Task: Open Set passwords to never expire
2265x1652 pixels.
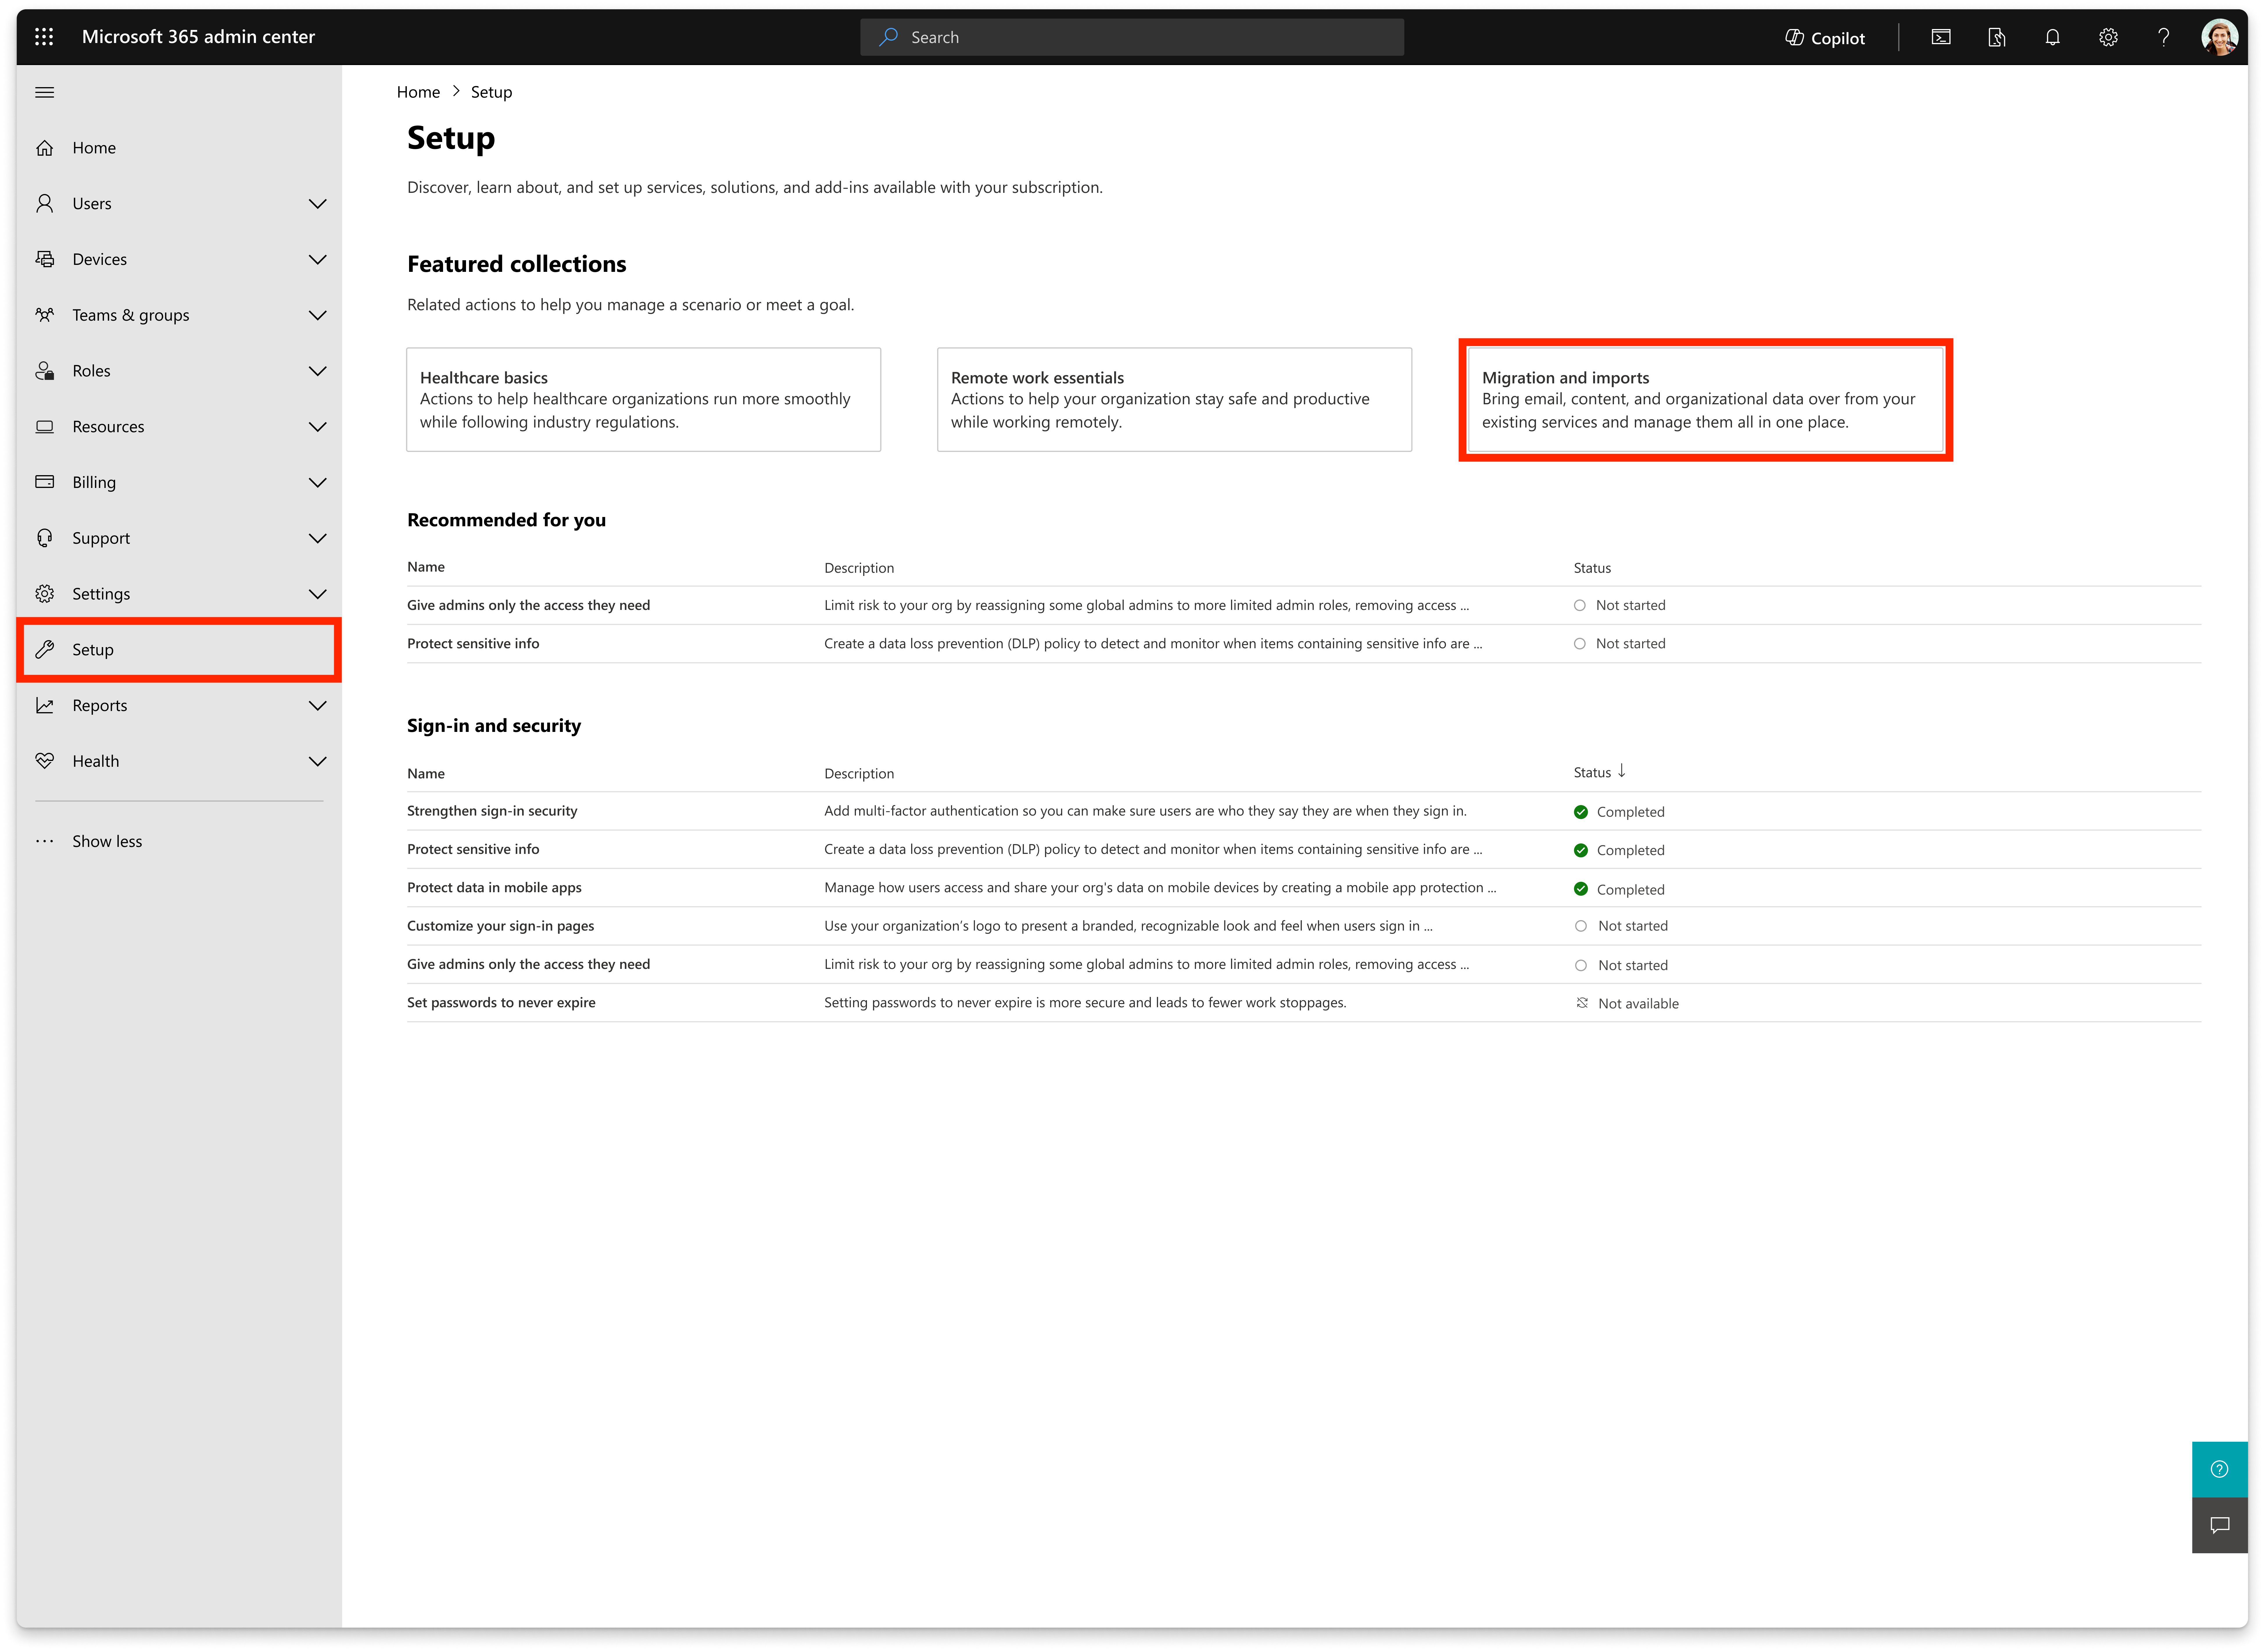Action: click(501, 1003)
